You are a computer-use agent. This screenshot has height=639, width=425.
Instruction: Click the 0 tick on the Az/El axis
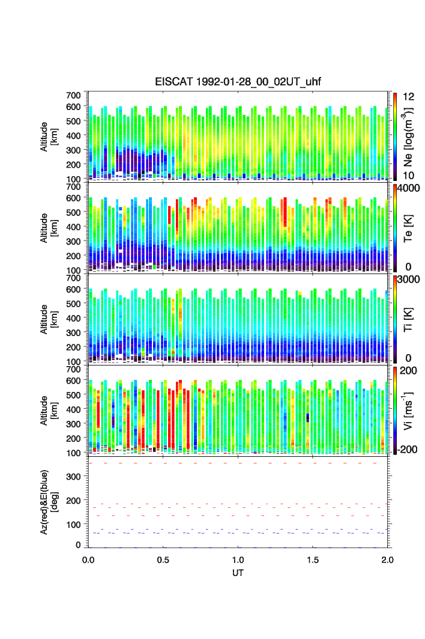(x=78, y=545)
